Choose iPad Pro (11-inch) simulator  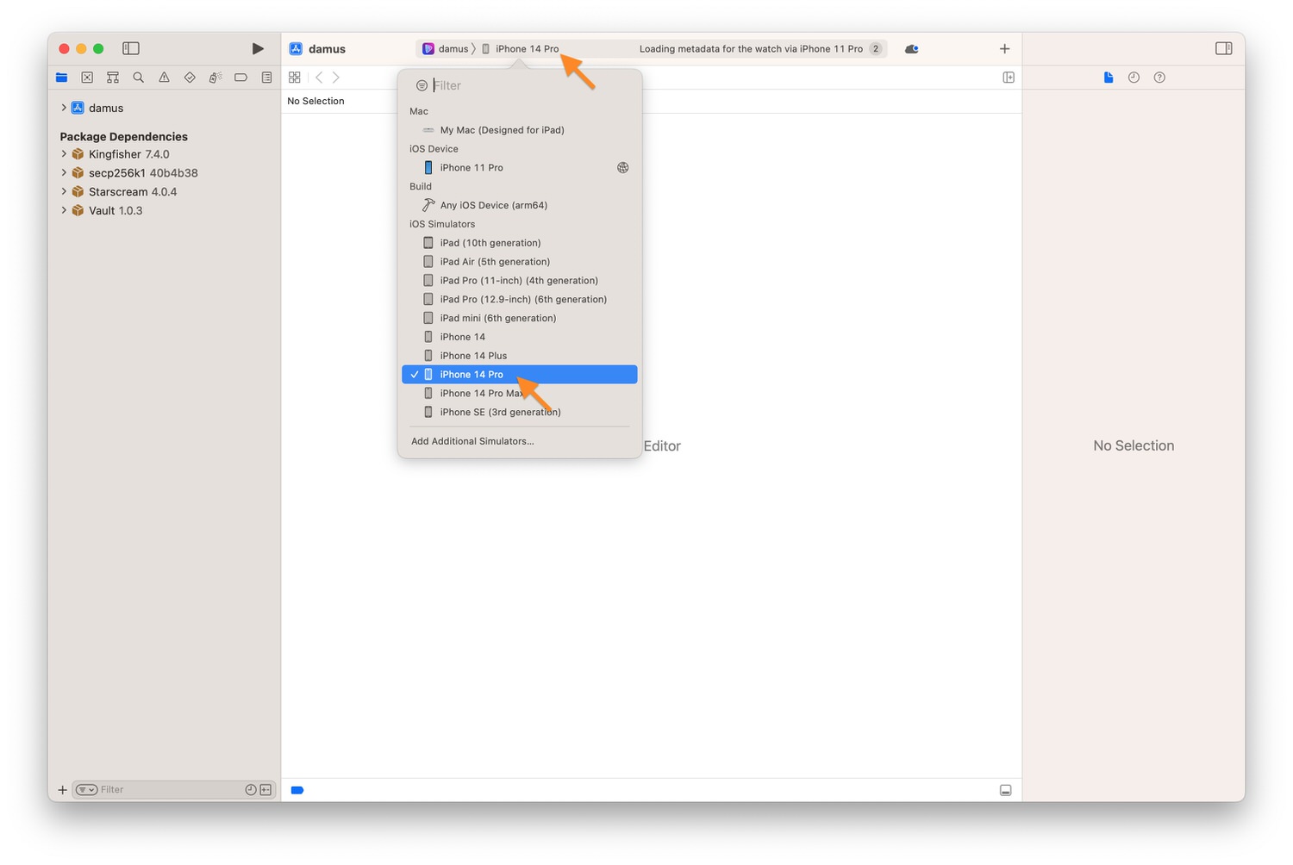pos(519,280)
